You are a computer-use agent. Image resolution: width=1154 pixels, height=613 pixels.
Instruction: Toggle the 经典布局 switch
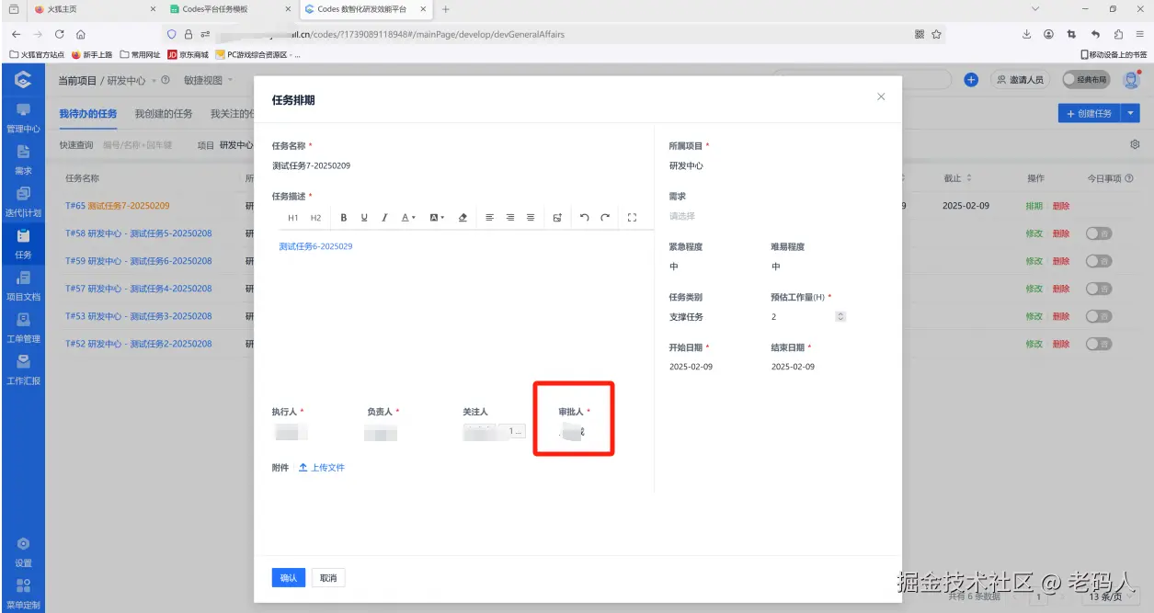(x=1087, y=80)
